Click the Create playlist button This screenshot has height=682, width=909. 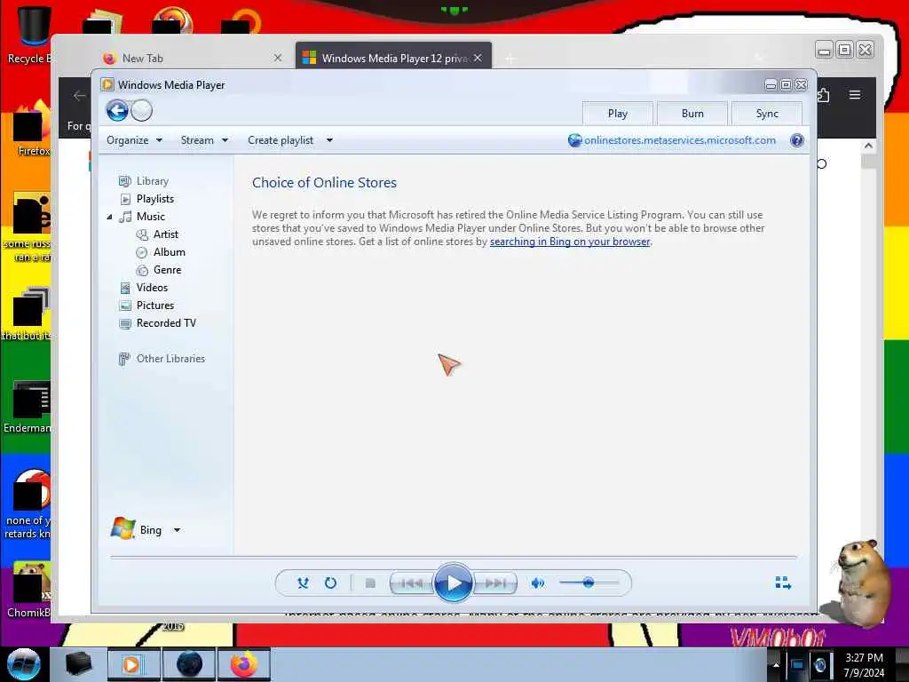(x=281, y=140)
